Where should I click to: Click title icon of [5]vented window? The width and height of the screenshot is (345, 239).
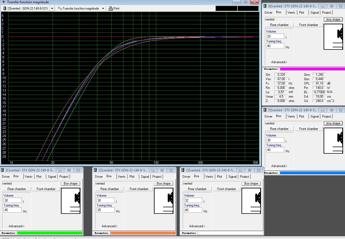tap(265, 110)
